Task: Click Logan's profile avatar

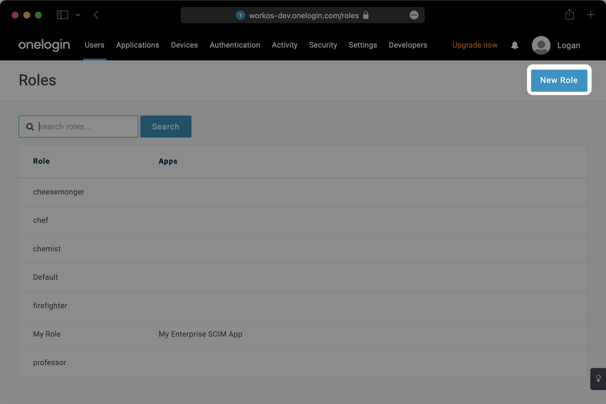Action: (541, 45)
